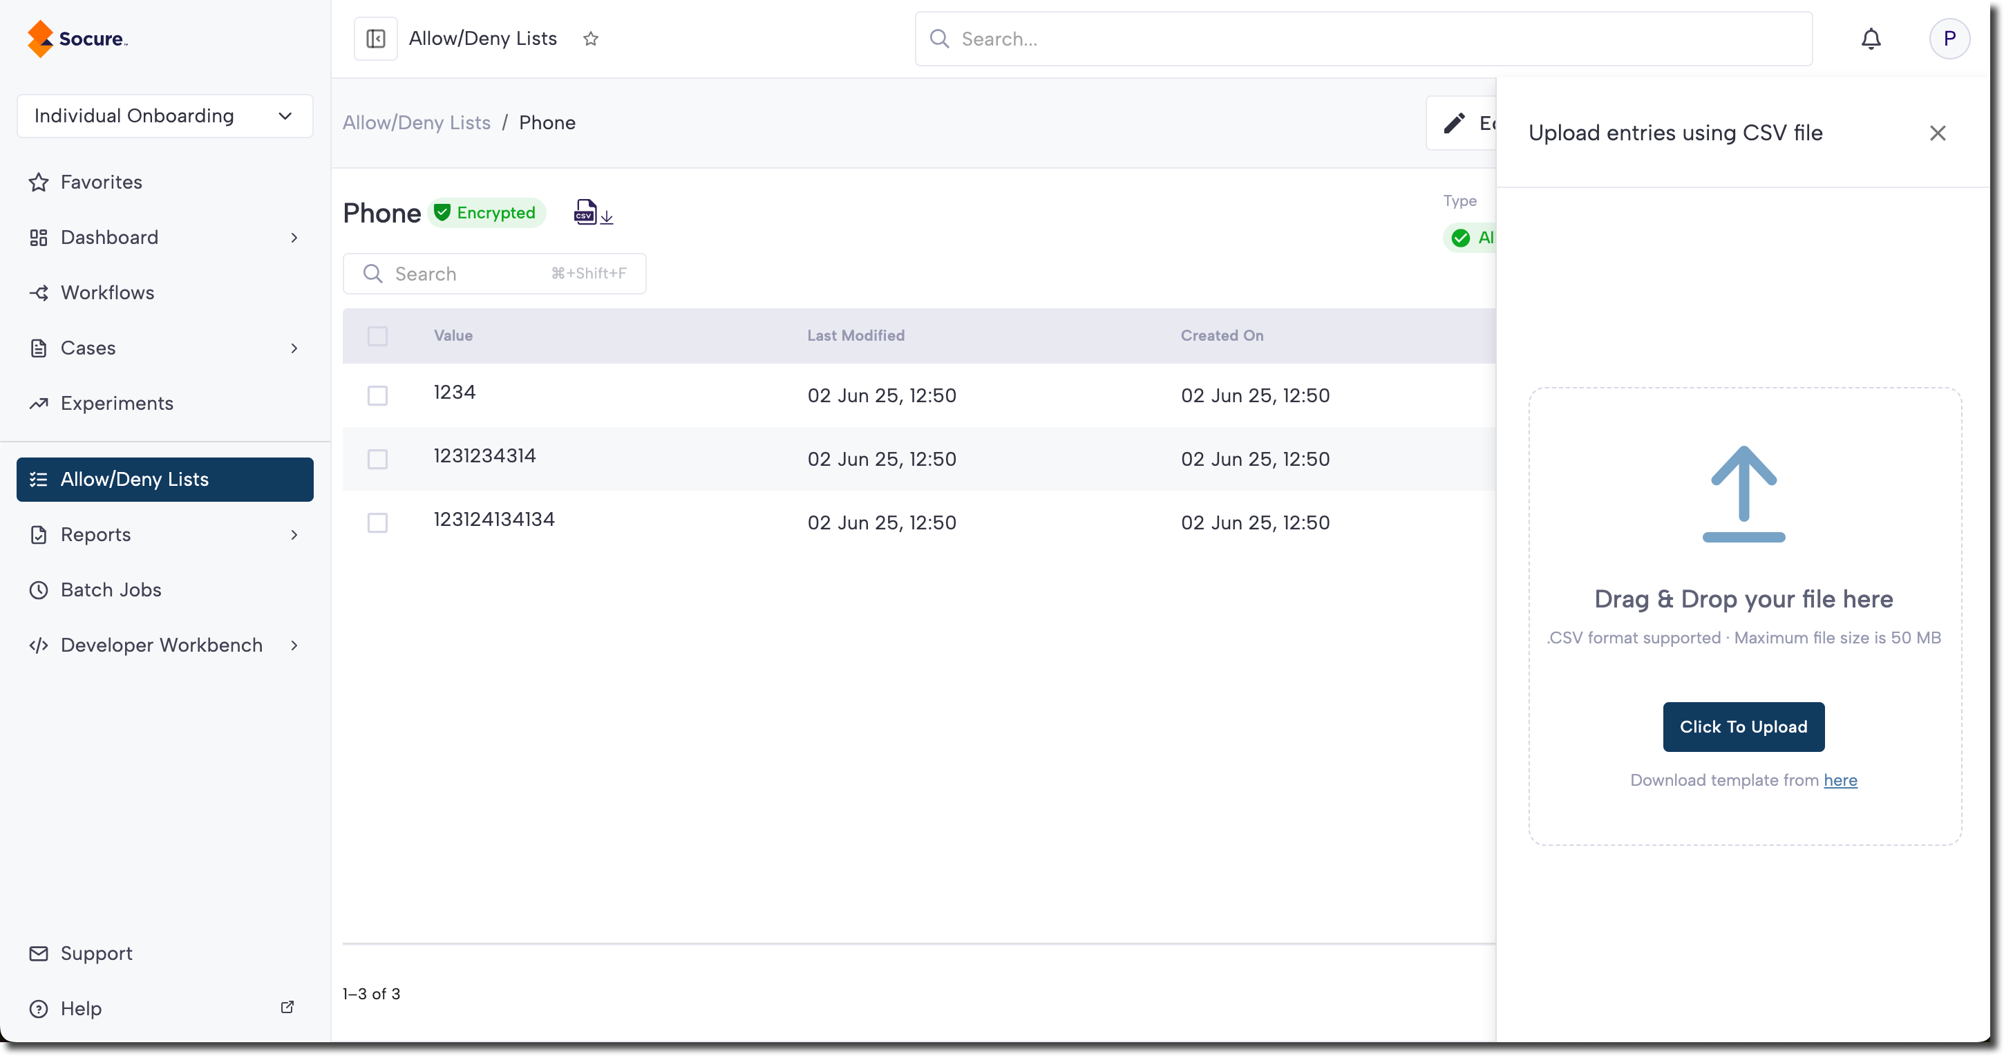Star Allow/Deny Lists as favorite
Image resolution: width=2004 pixels, height=1056 pixels.
pos(590,39)
